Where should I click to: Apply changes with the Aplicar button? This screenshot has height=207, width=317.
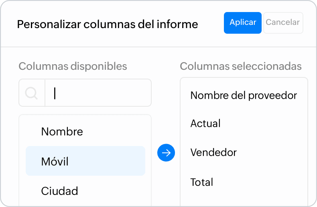243,23
